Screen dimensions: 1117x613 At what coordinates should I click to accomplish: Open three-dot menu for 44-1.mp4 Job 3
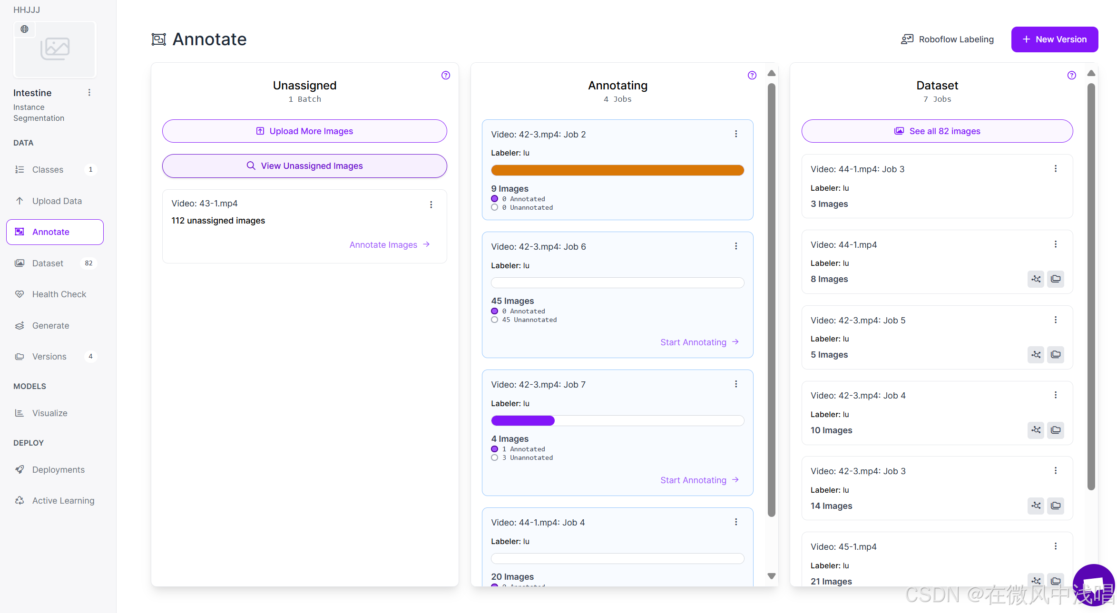click(1056, 169)
